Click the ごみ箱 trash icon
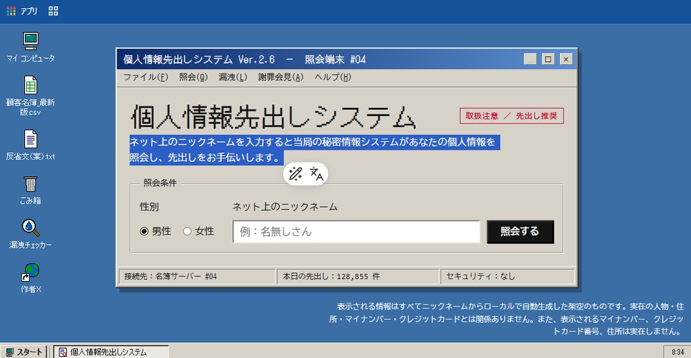 pyautogui.click(x=30, y=190)
